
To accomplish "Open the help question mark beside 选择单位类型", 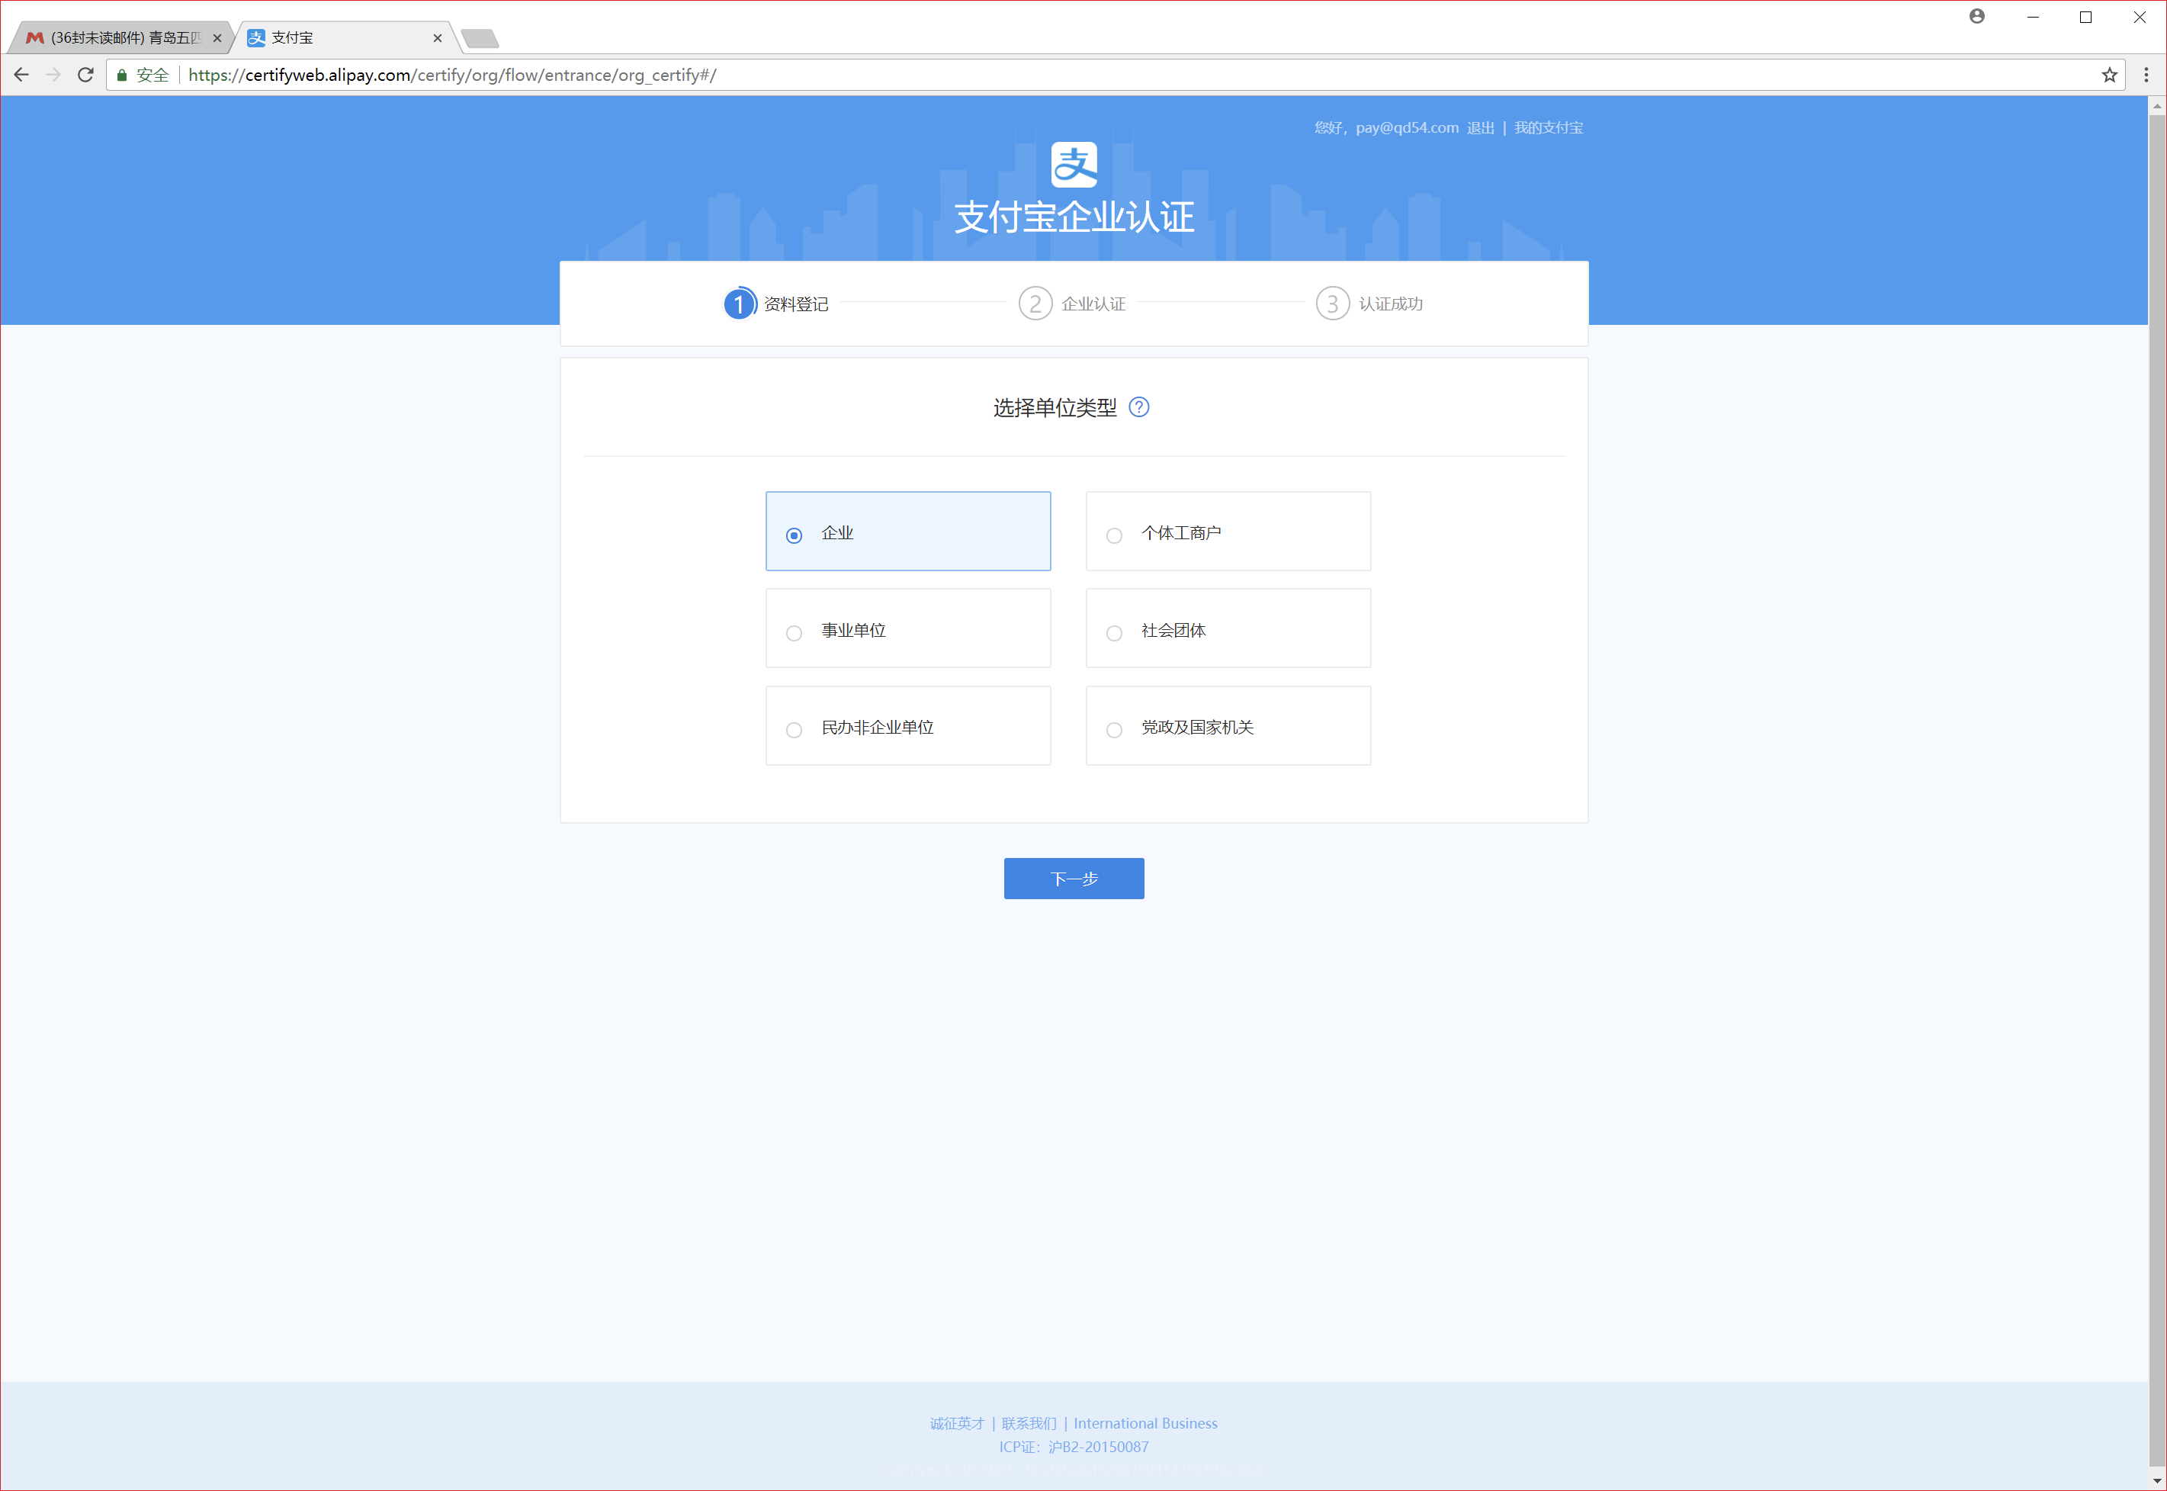I will (1138, 406).
